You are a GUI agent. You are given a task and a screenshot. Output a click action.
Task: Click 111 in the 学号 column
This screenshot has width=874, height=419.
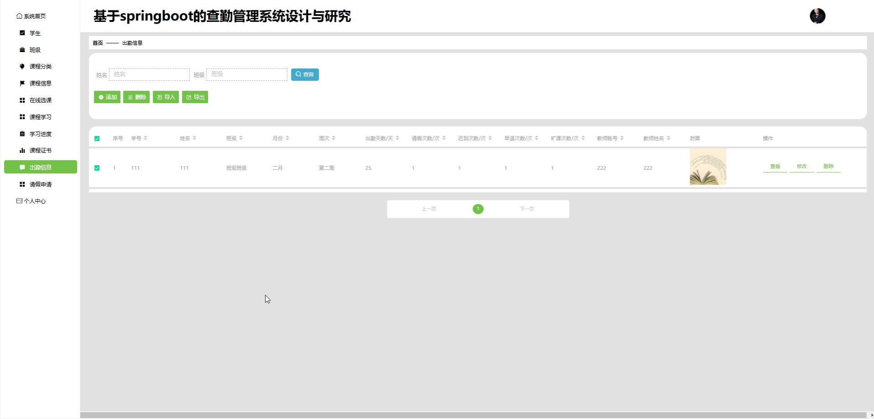click(x=135, y=168)
